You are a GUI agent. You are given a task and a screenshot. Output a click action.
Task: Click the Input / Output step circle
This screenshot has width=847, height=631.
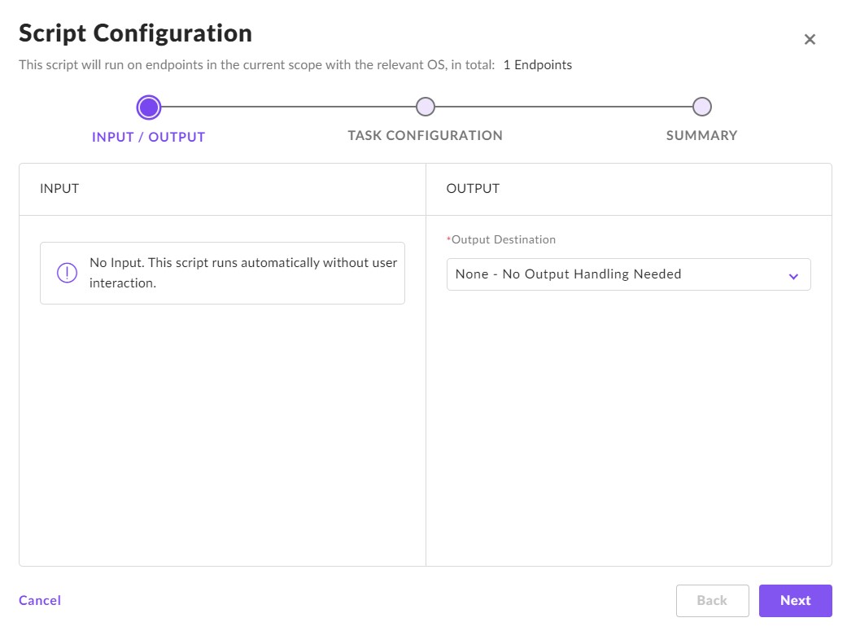[149, 107]
